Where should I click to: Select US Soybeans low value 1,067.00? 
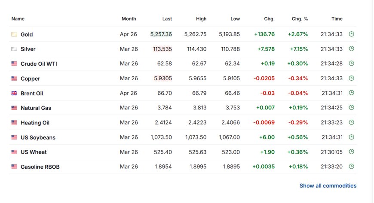pos(229,137)
